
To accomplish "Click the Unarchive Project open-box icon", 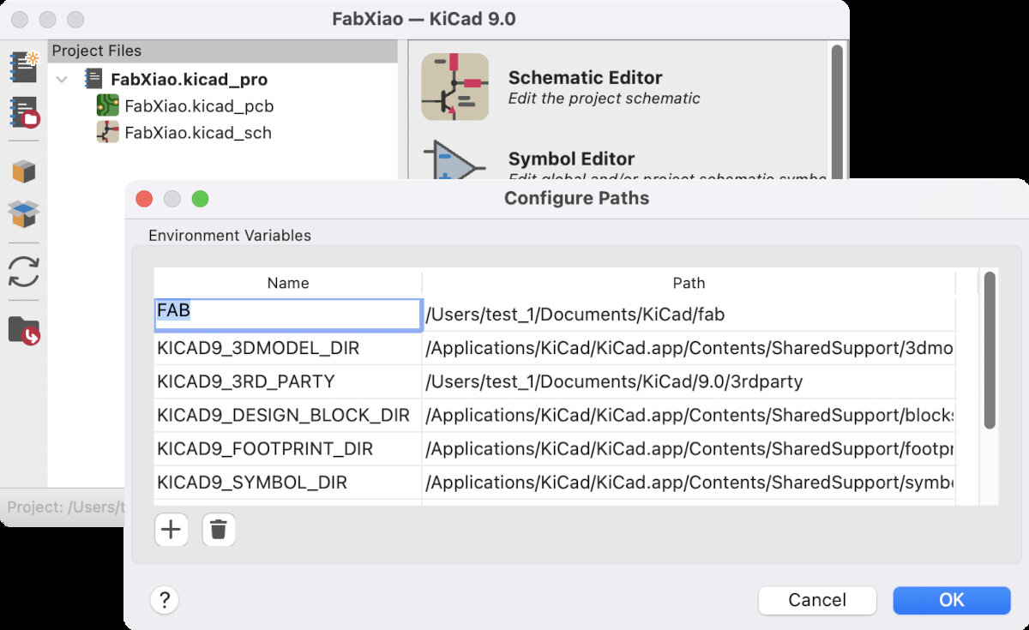I will point(24,213).
